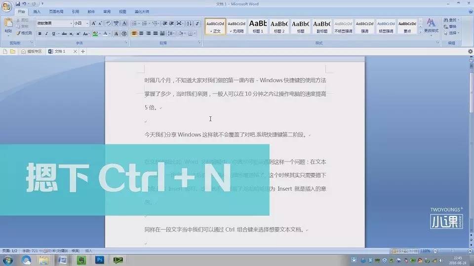Apply character shading

[x=116, y=34]
